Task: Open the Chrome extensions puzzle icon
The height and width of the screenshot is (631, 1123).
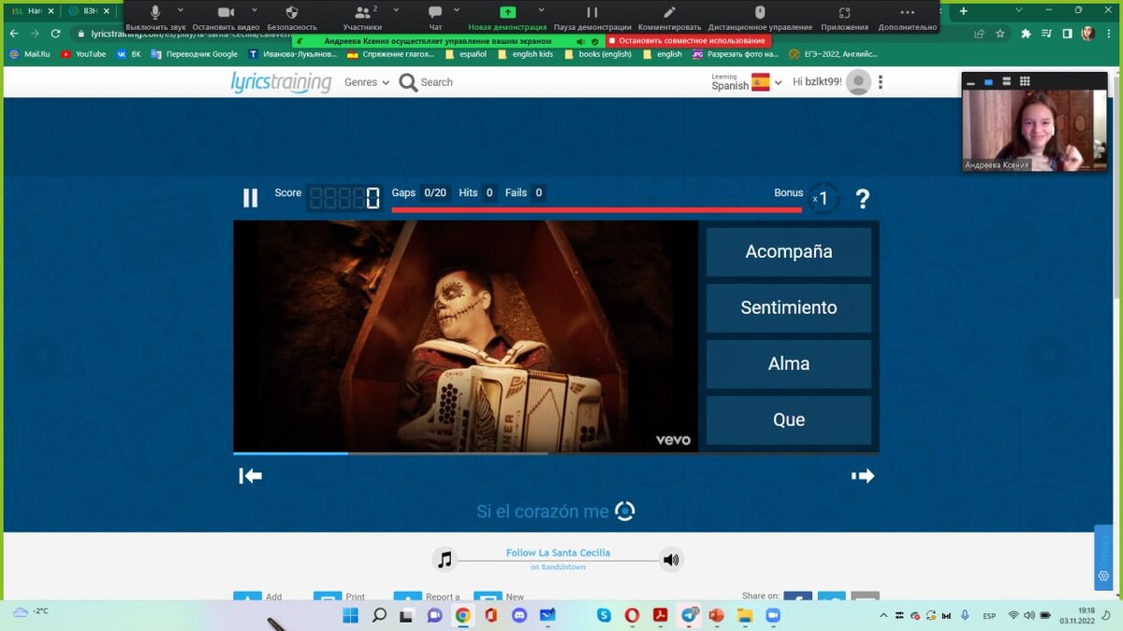Action: click(1026, 33)
